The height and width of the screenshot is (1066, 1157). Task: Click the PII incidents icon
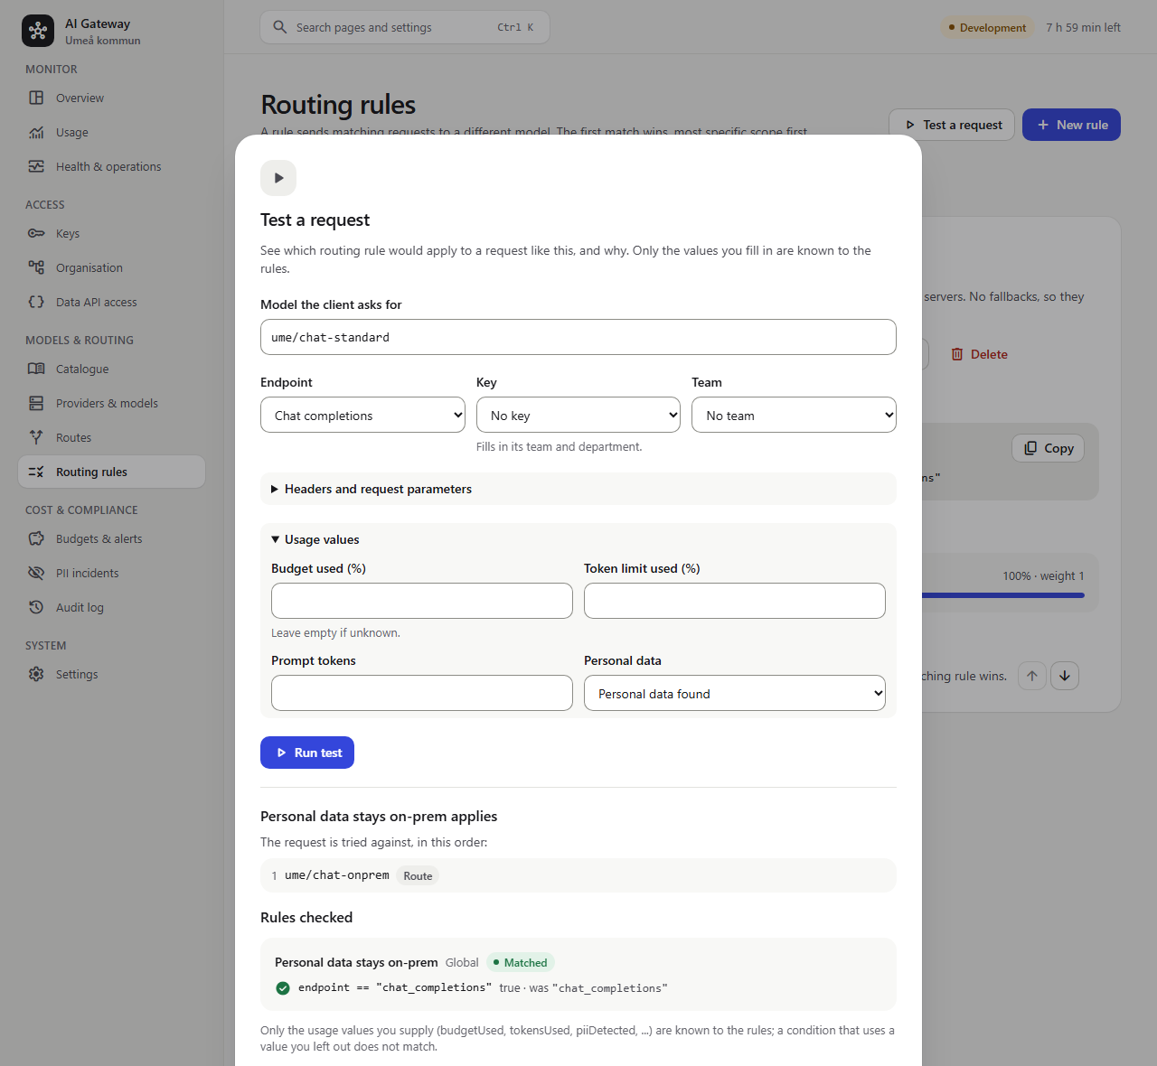coord(36,573)
